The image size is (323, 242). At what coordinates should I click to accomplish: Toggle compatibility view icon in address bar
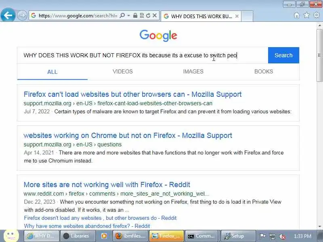(x=142, y=15)
